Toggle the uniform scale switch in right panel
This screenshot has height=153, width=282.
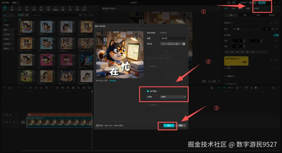[x=276, y=35]
